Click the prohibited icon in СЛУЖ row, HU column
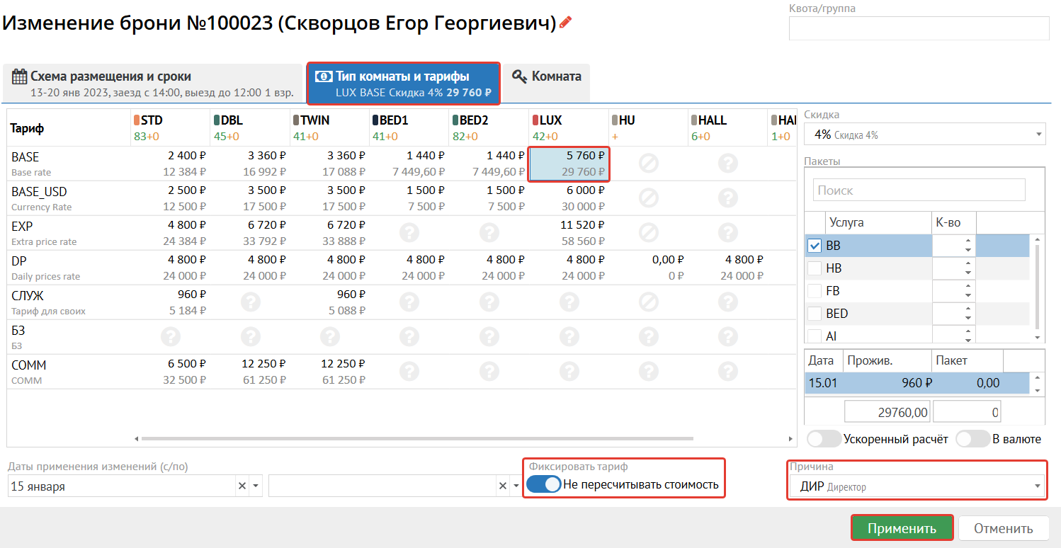This screenshot has height=548, width=1061. tap(649, 302)
